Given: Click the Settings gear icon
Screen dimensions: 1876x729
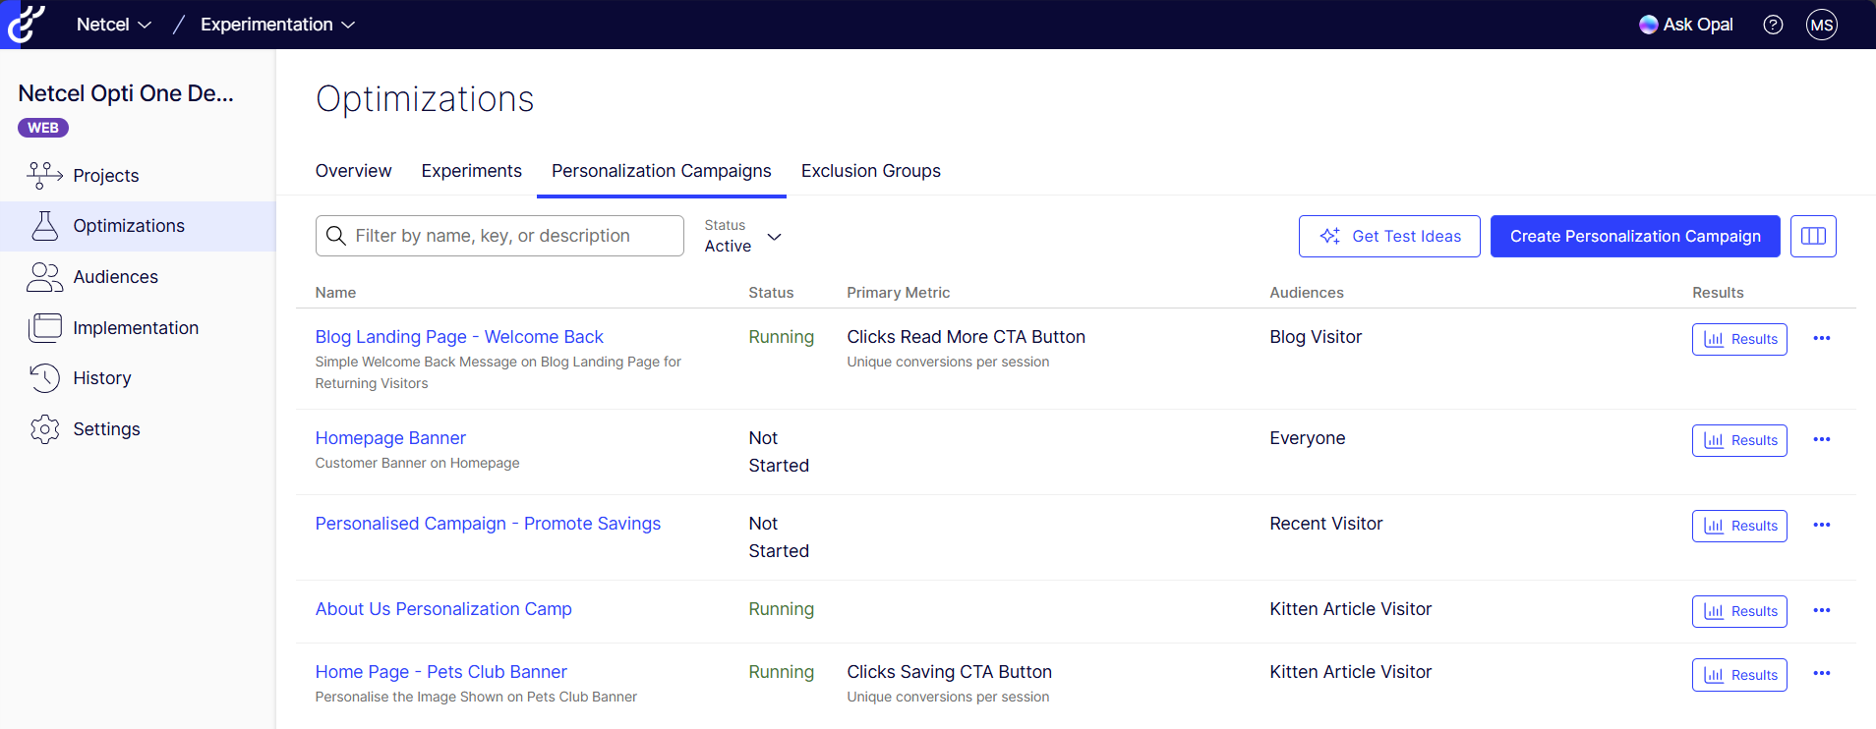Looking at the screenshot, I should (44, 429).
